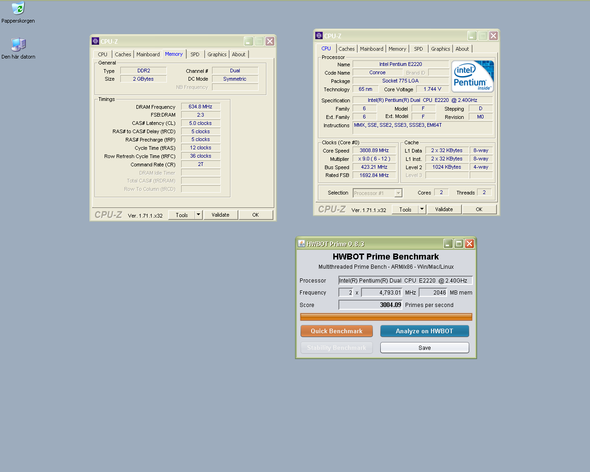This screenshot has width=590, height=472.
Task: Click the disabled Stability Benchmark button
Action: (x=336, y=348)
